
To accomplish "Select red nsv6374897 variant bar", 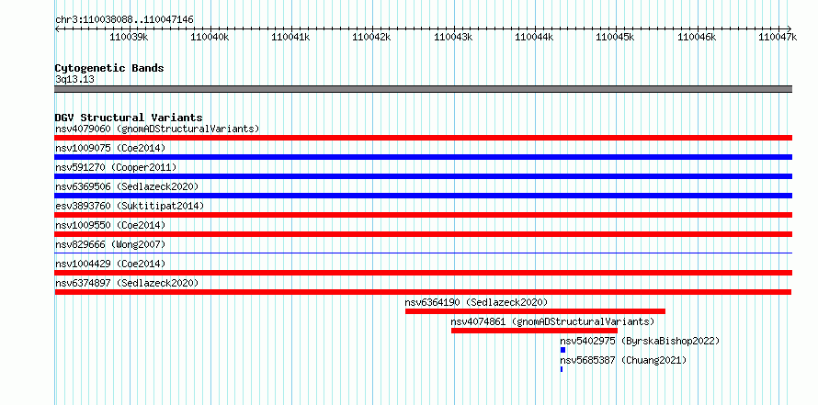I will coord(423,292).
